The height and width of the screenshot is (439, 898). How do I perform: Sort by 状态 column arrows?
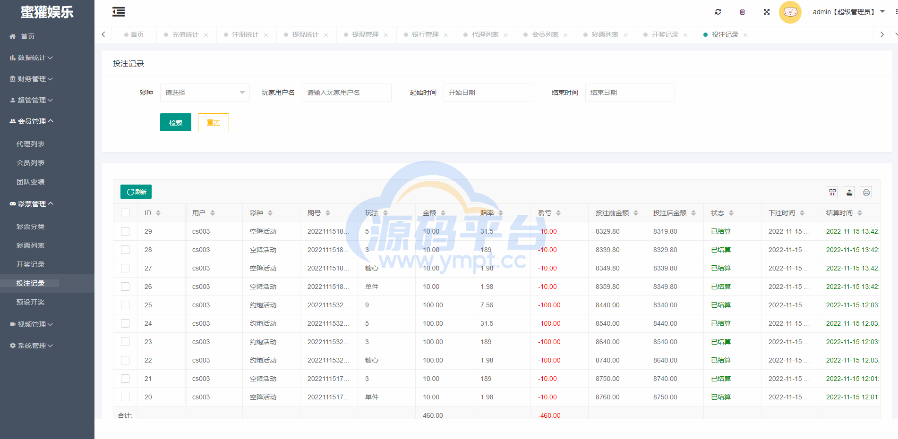pyautogui.click(x=731, y=213)
